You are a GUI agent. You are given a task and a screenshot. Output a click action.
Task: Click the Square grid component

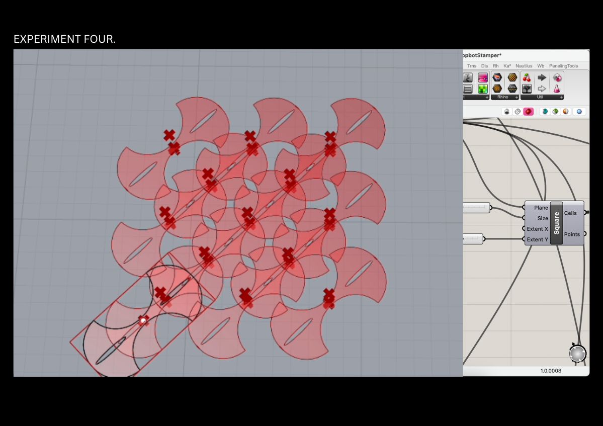click(x=556, y=223)
